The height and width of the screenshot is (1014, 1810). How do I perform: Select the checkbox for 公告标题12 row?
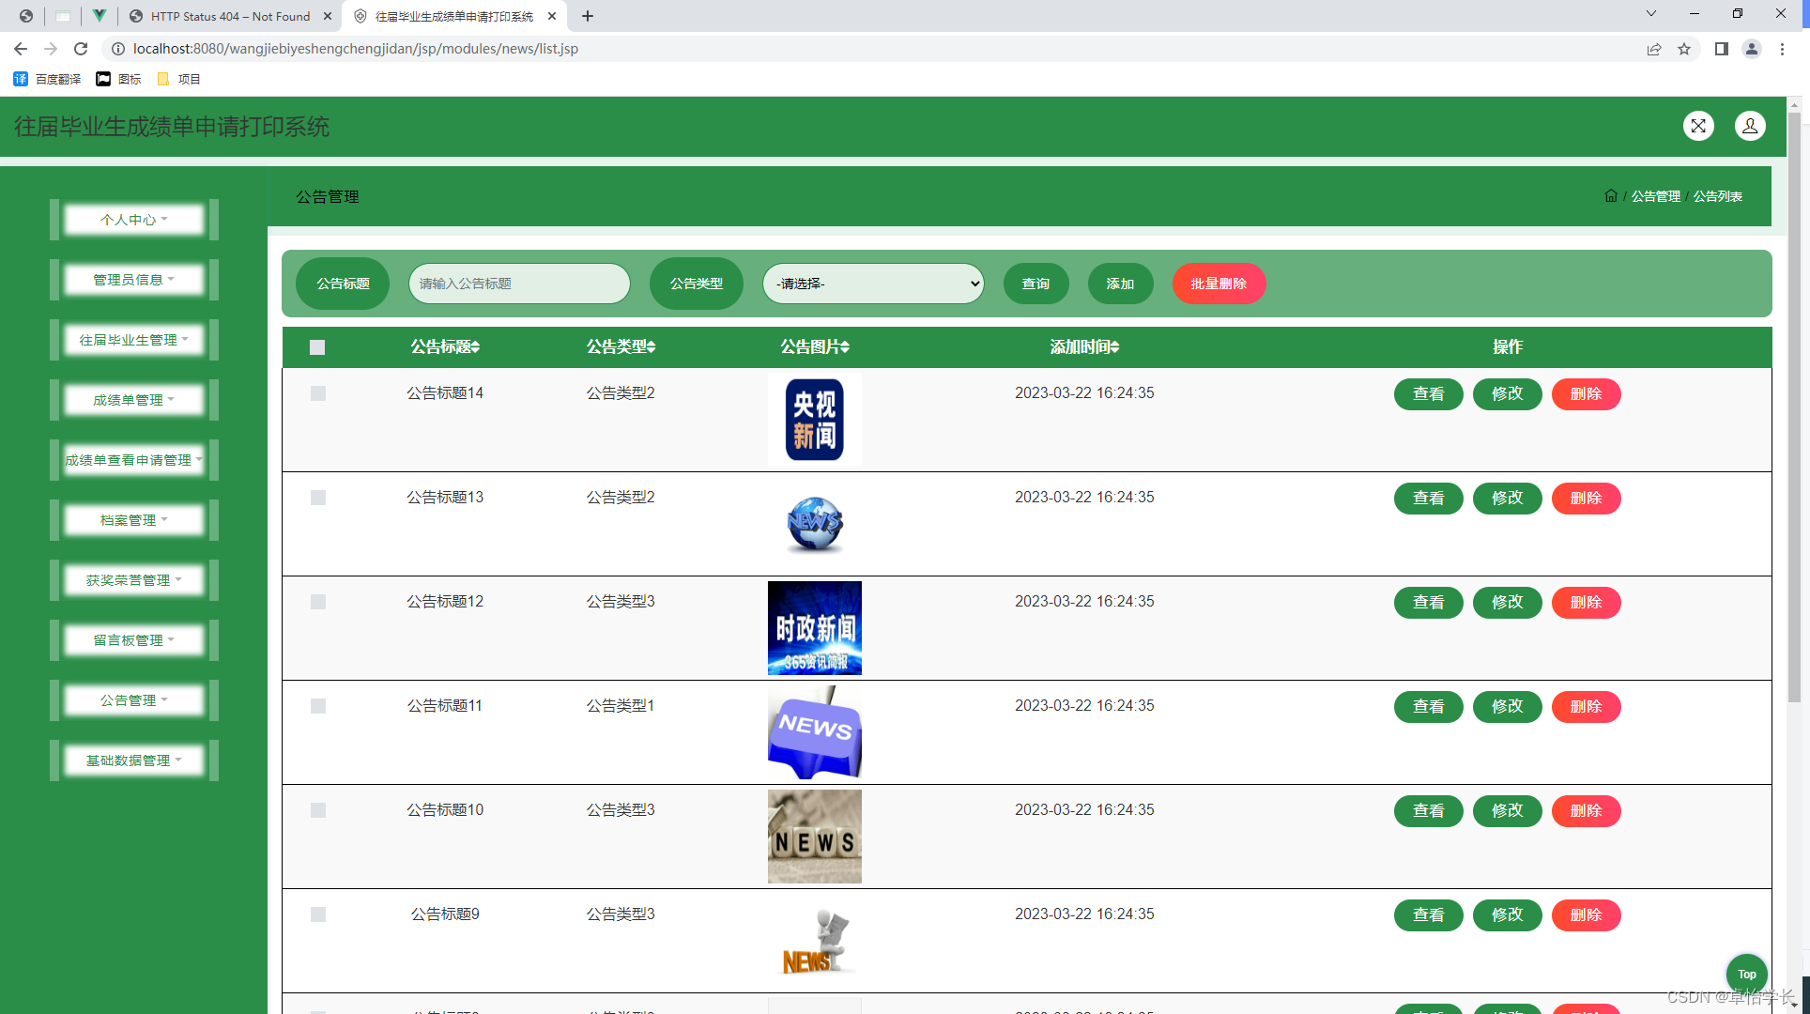pyautogui.click(x=318, y=602)
